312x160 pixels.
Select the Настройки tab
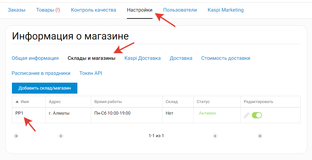click(x=140, y=10)
